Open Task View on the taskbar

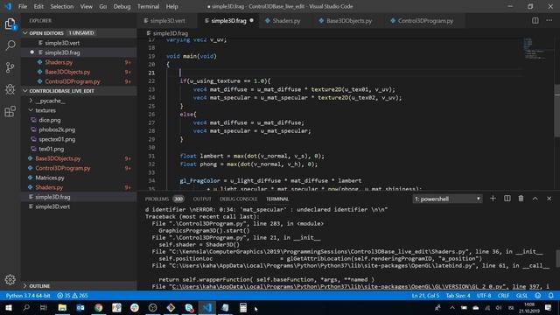[x=44, y=308]
